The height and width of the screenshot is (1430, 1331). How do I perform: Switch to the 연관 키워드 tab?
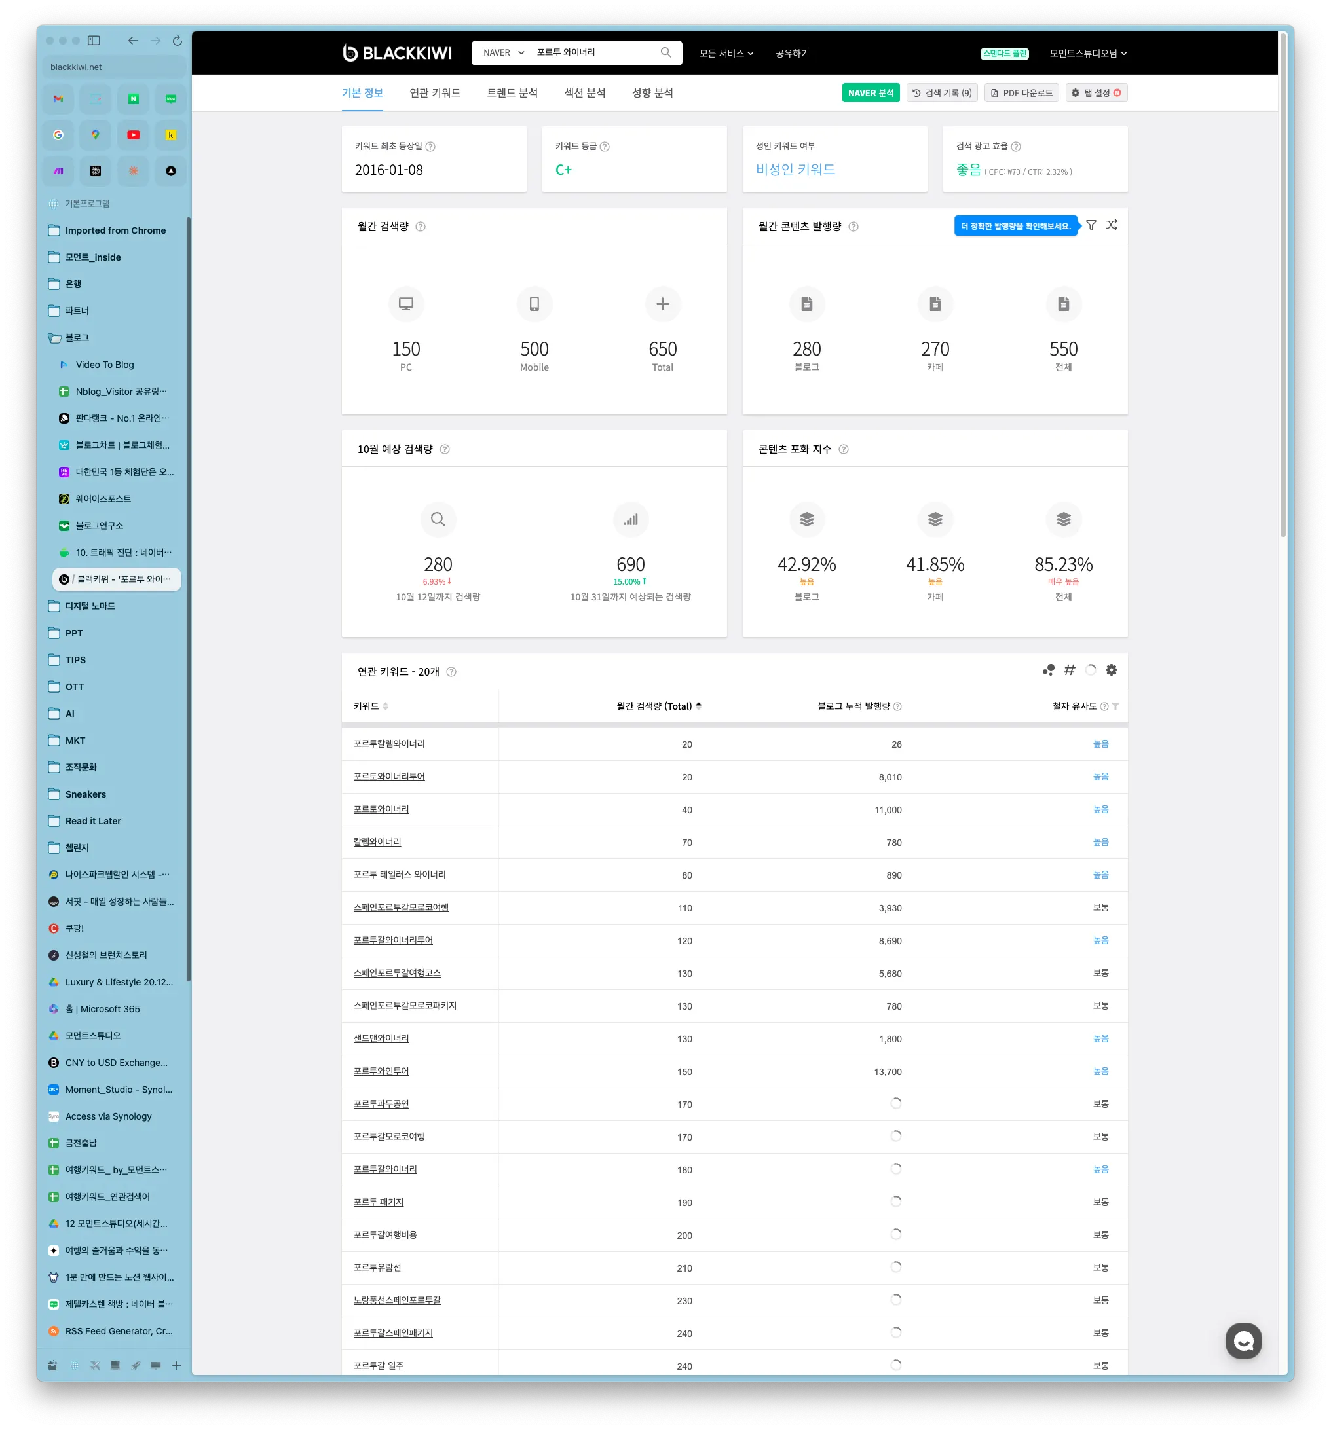pos(434,93)
